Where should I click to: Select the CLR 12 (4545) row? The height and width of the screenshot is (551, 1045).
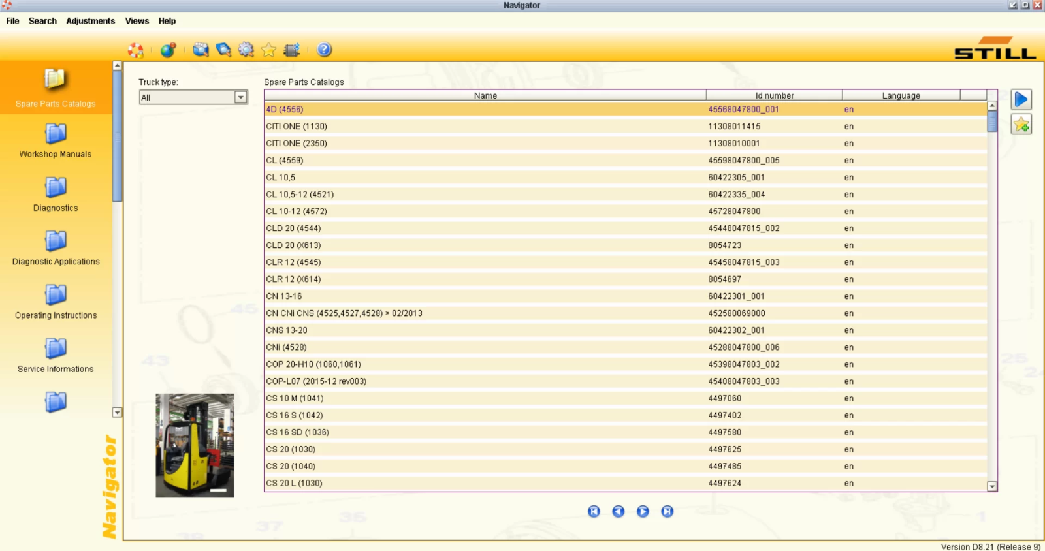click(626, 262)
